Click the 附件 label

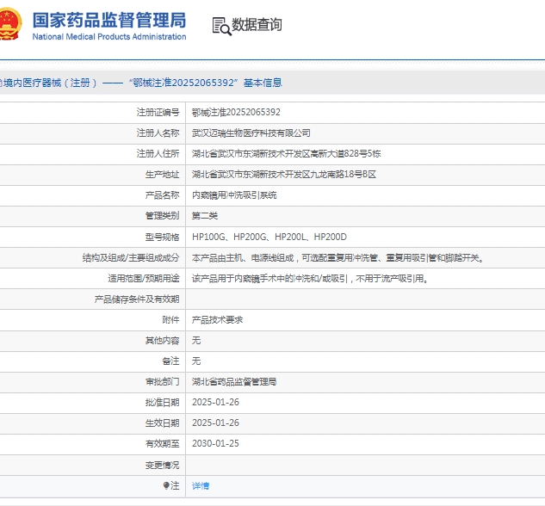(170, 320)
